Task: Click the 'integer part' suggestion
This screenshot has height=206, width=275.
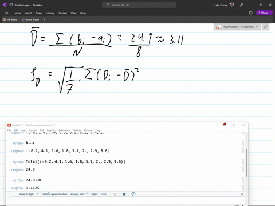Action: coord(77,194)
